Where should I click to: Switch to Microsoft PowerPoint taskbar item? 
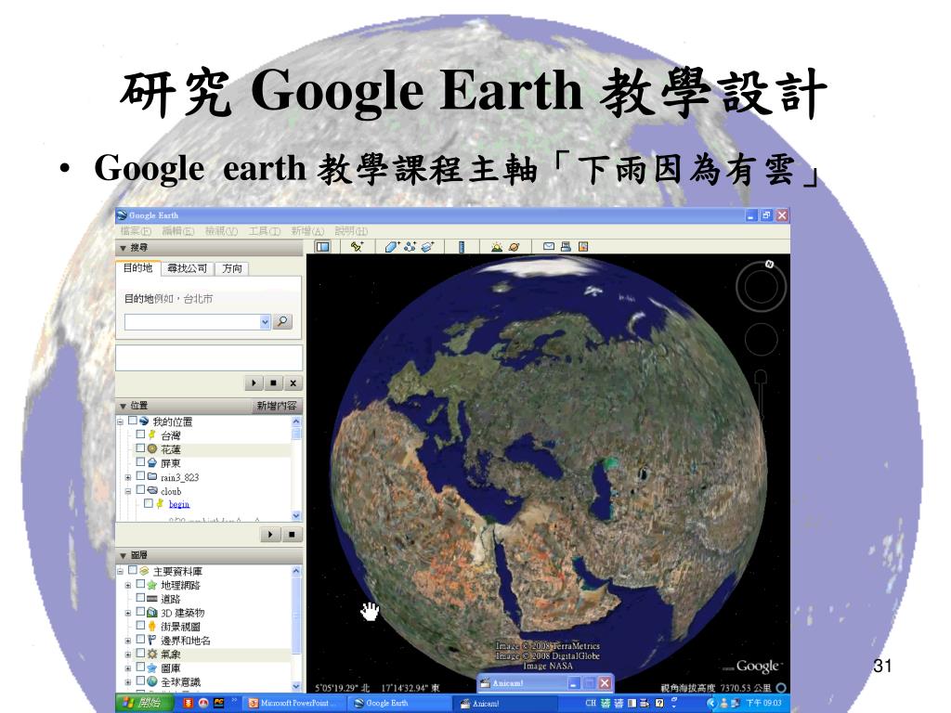pyautogui.click(x=294, y=704)
